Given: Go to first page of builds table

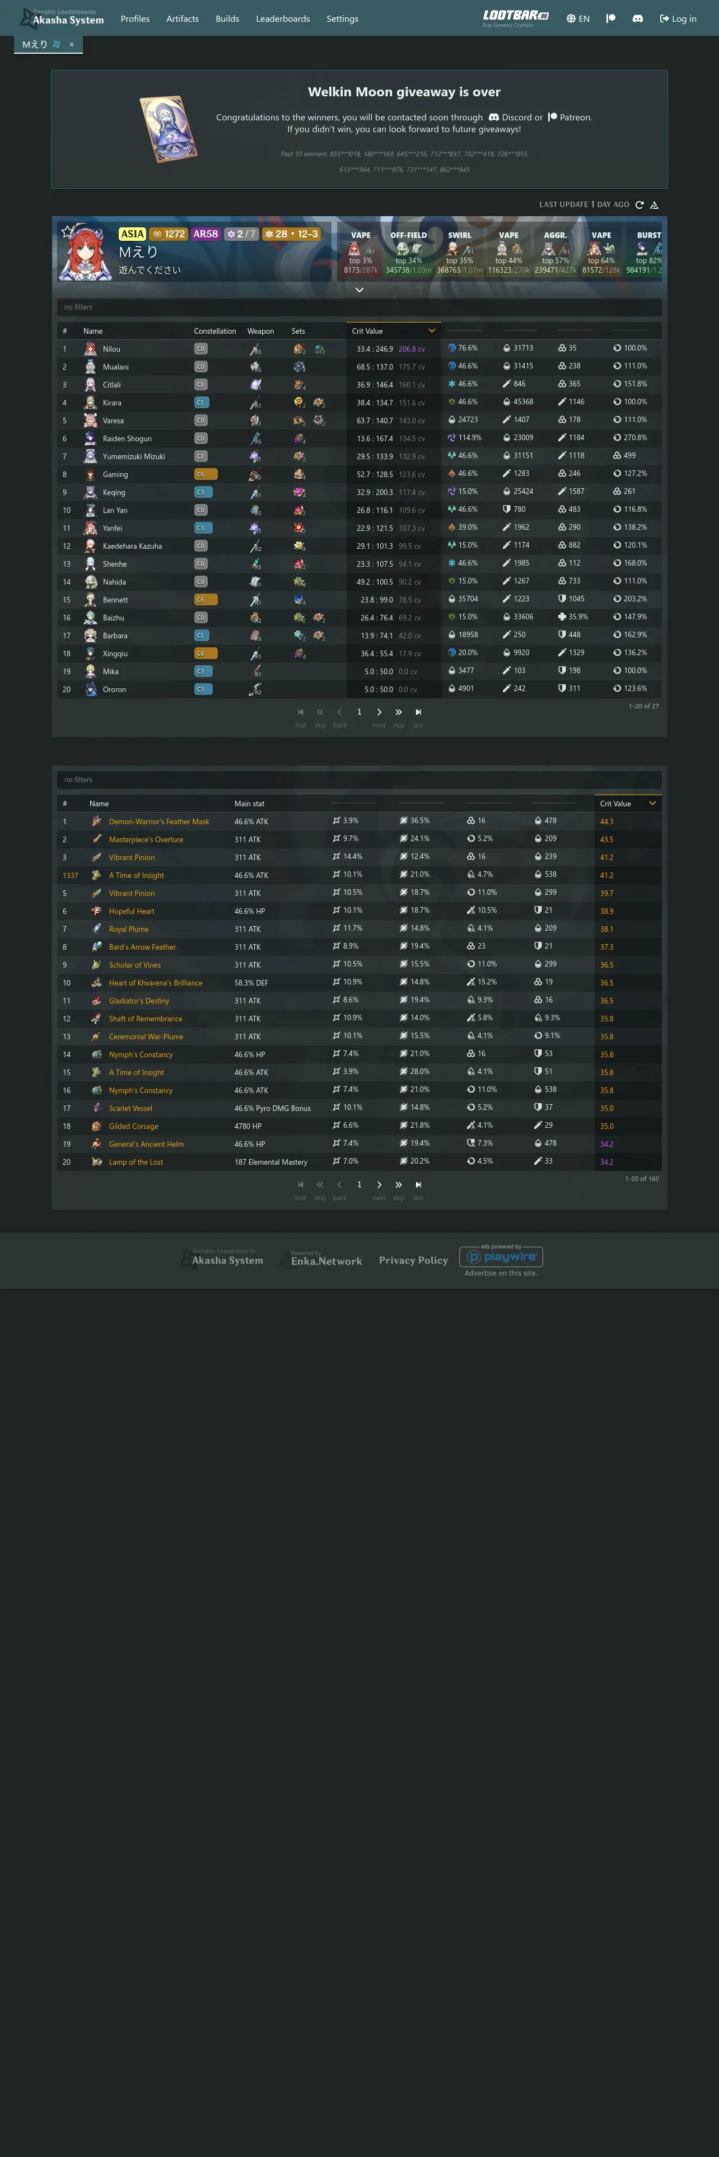Looking at the screenshot, I should (301, 712).
